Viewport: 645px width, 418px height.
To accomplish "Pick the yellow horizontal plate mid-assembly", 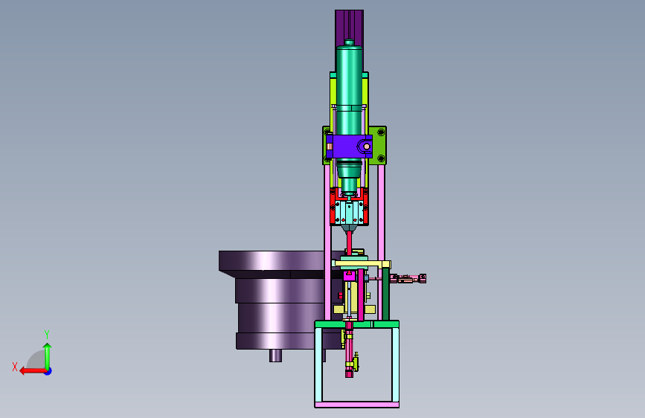I will [x=362, y=264].
